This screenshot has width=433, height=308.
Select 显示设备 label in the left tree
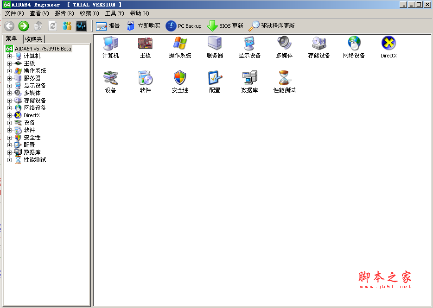click(x=35, y=86)
